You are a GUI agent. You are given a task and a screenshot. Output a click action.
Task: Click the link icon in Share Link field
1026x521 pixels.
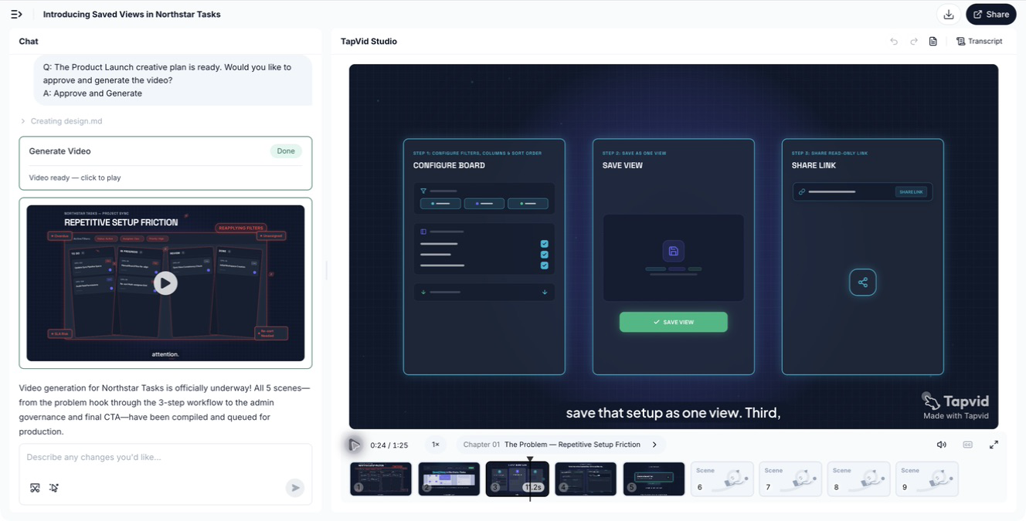coord(802,191)
